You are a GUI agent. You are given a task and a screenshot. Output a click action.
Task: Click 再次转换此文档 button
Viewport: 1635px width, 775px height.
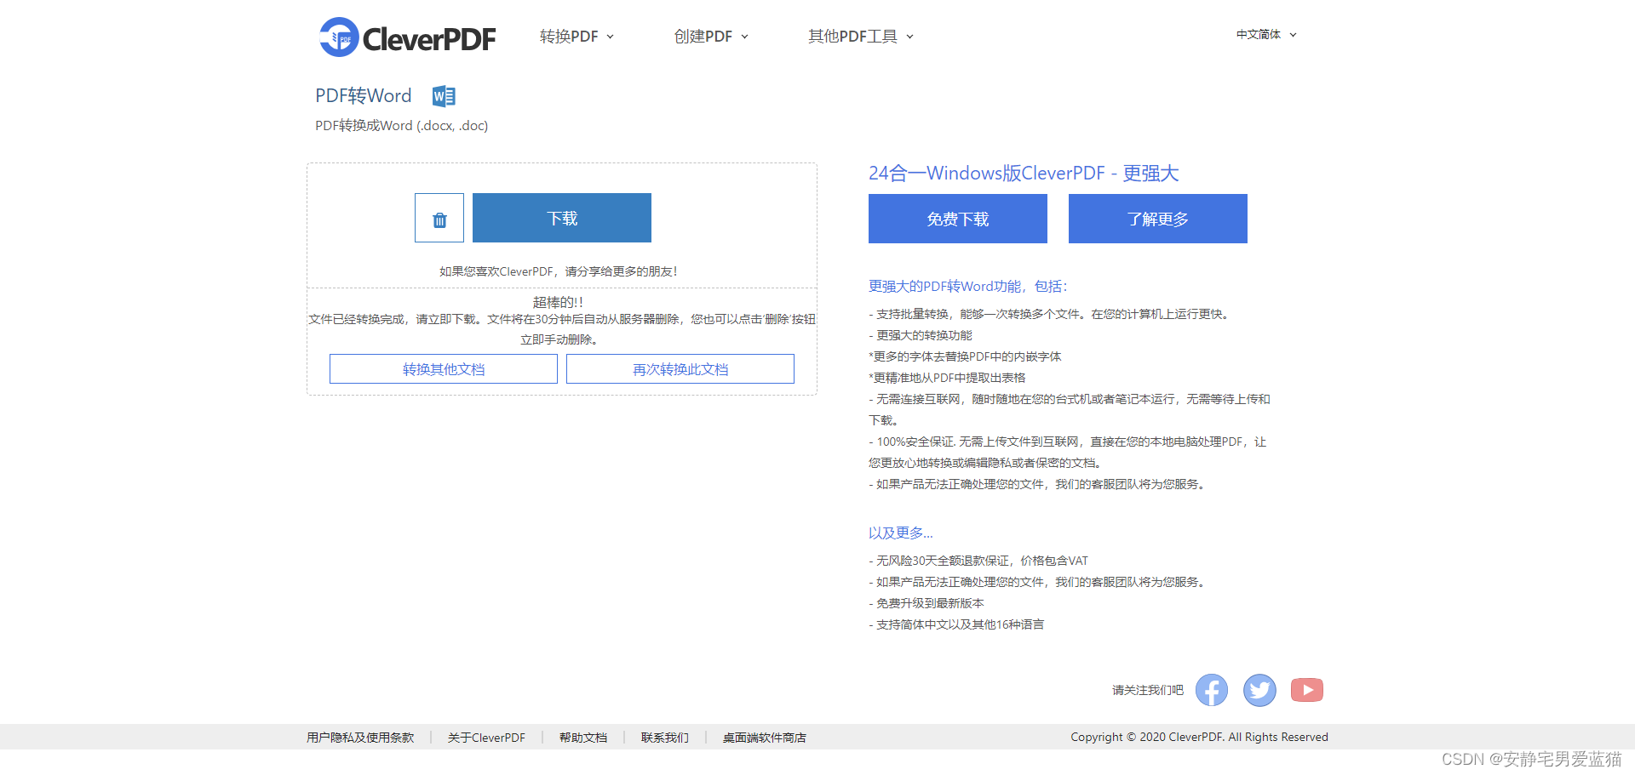[x=680, y=369]
